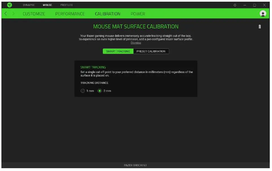Switch to the Calibration tab
The height and width of the screenshot is (171, 272).
point(108,14)
